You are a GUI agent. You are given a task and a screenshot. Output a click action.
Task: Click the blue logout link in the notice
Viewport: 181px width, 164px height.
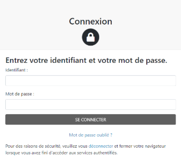(x=101, y=146)
